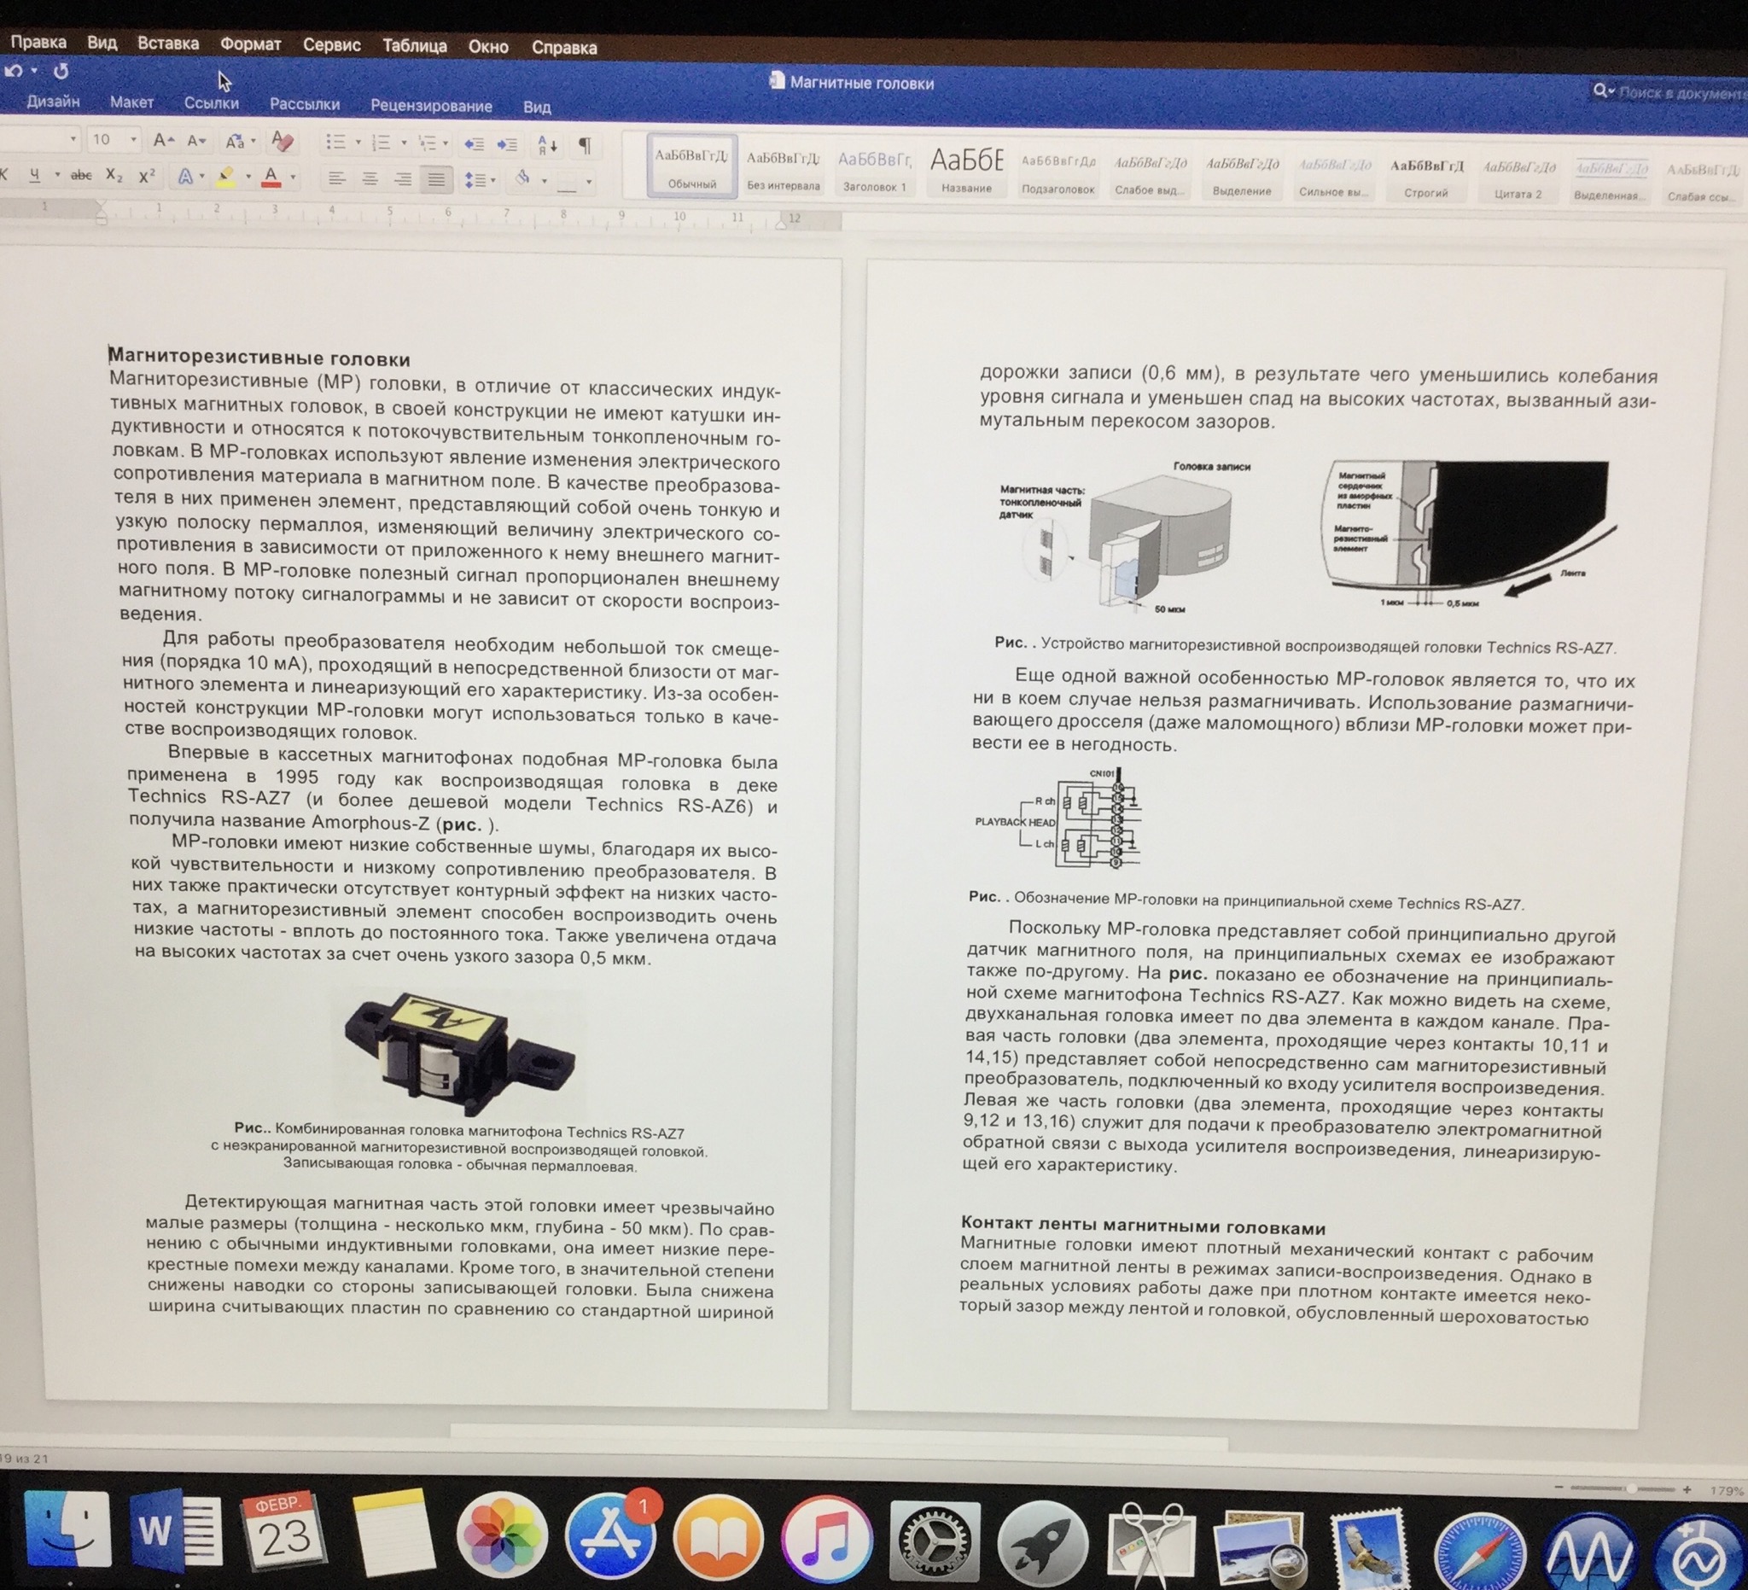This screenshot has width=1748, height=1590.
Task: Open the font size dropdown
Action: coord(132,140)
